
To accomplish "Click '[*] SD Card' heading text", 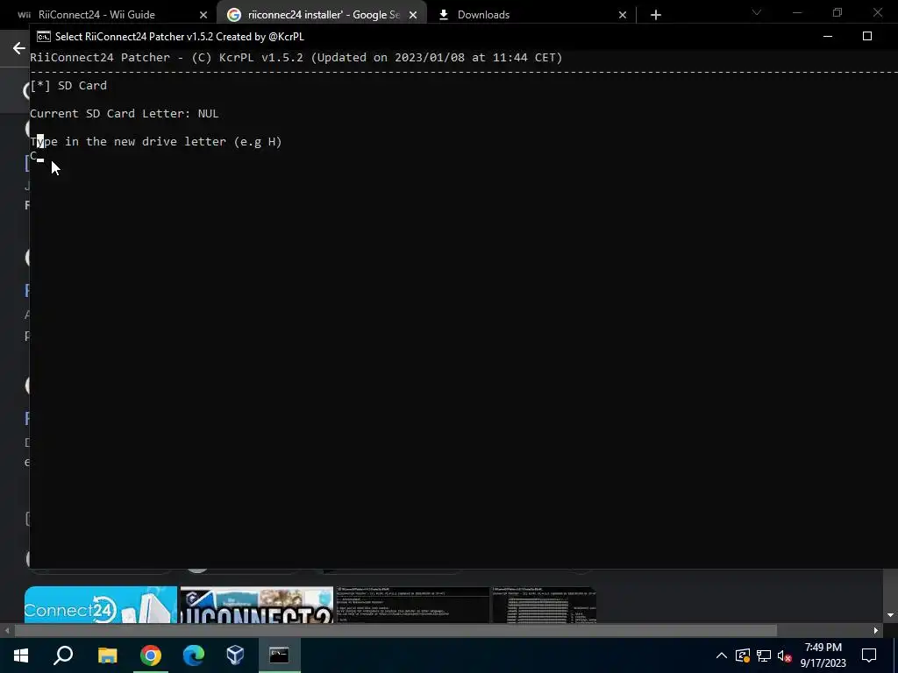I will 68,85.
